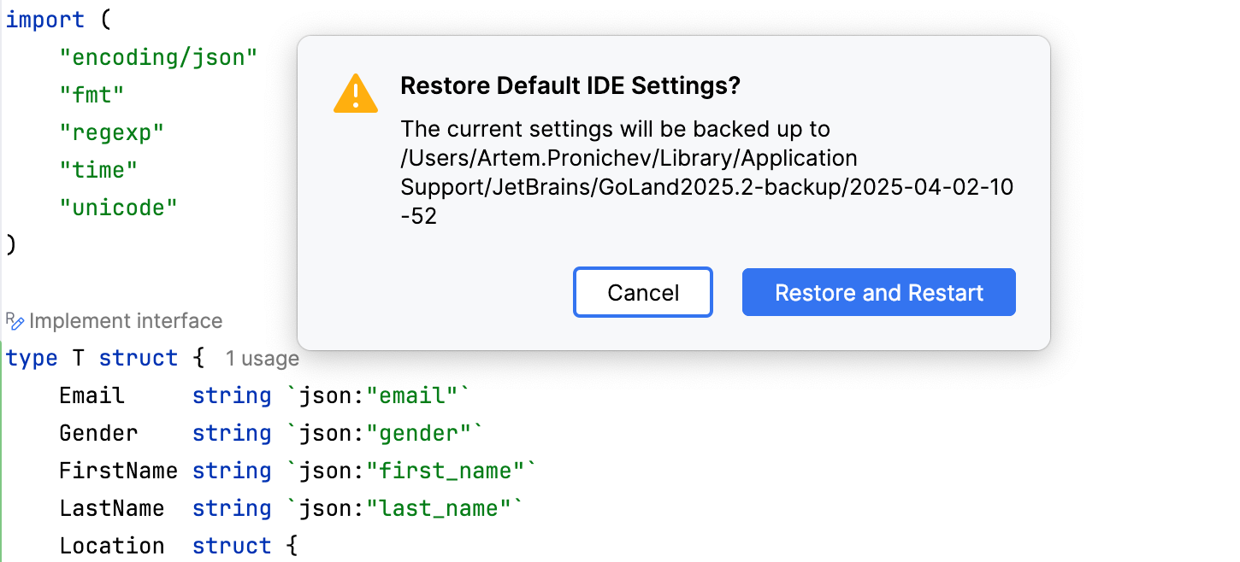Click the "unicode" import entry
Screen dimensions: 1240x562
point(118,207)
